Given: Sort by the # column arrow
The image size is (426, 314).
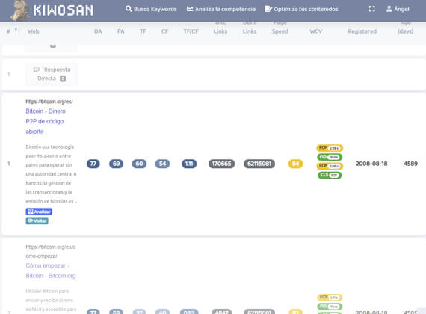Looking at the screenshot, I should 16,31.
